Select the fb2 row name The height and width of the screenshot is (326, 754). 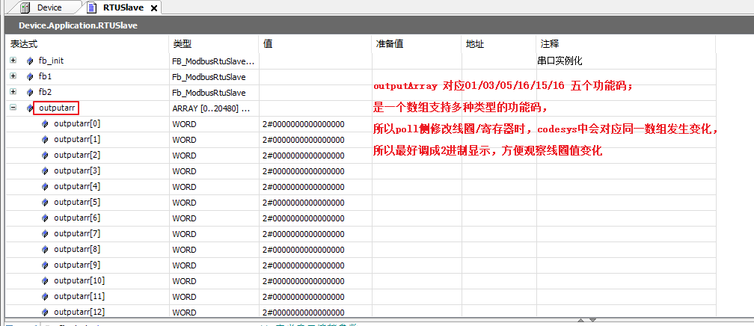tap(45, 93)
